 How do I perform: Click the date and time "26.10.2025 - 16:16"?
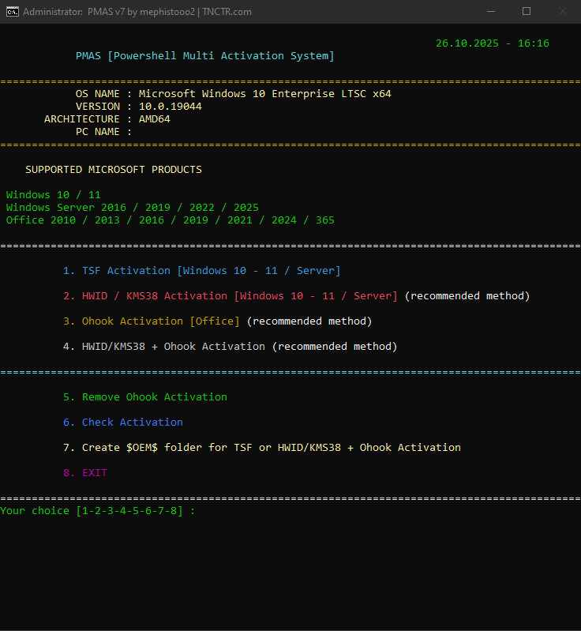click(493, 43)
